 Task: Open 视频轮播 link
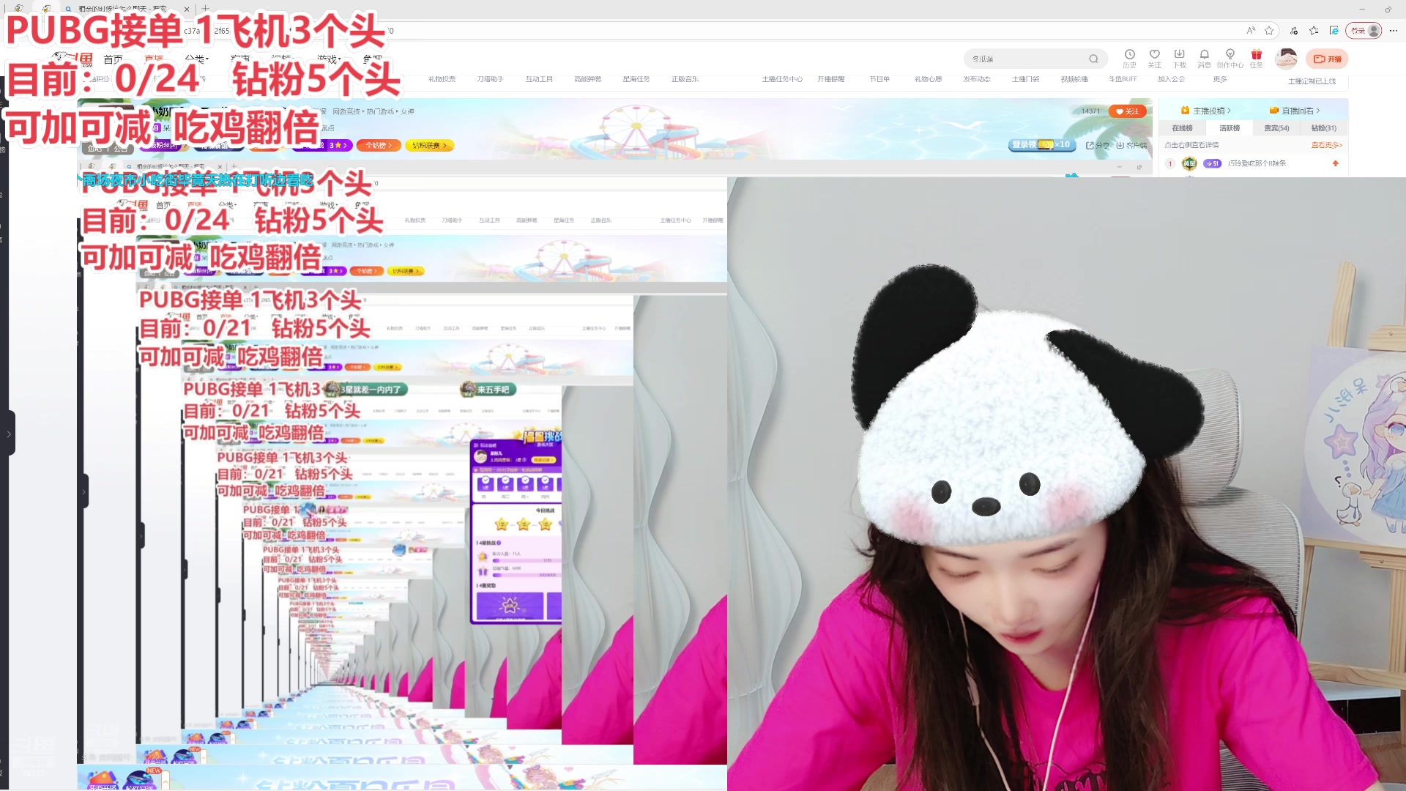click(1074, 79)
